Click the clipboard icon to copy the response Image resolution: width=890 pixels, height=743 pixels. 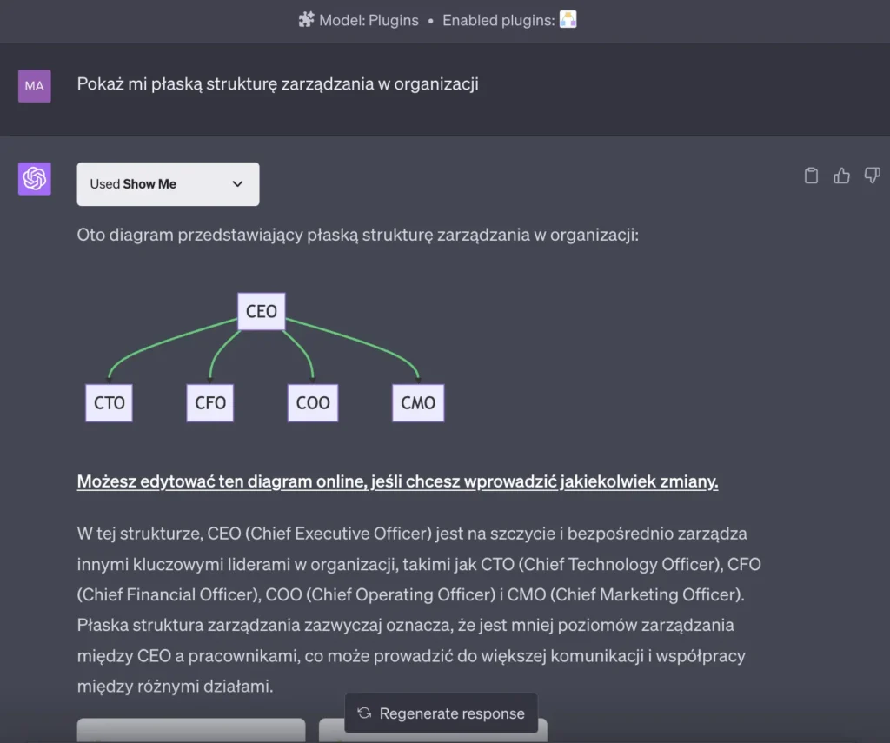[811, 175]
